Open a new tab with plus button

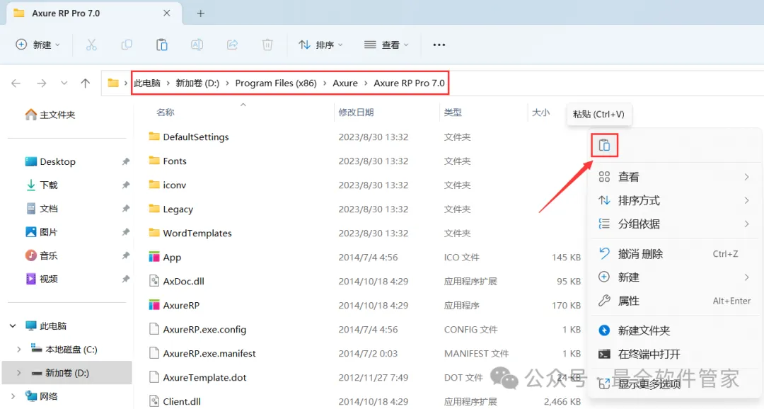coord(201,13)
